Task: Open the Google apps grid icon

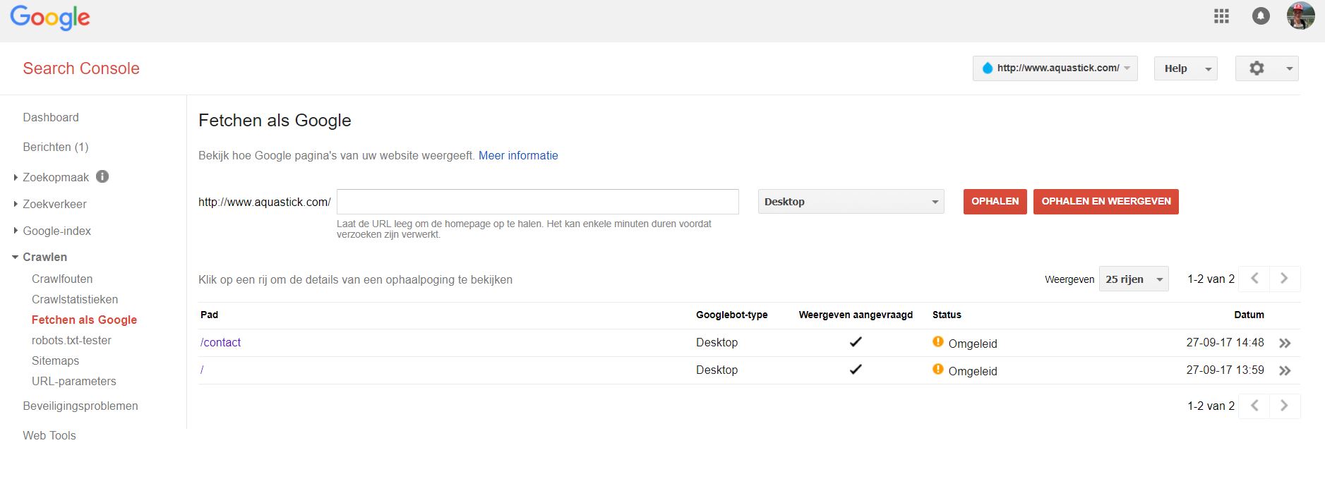Action: [1221, 16]
